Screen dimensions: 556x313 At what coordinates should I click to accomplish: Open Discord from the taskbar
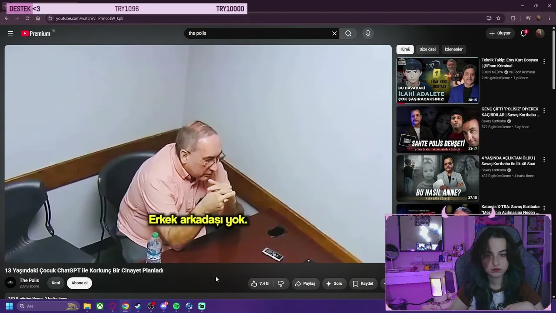164,306
